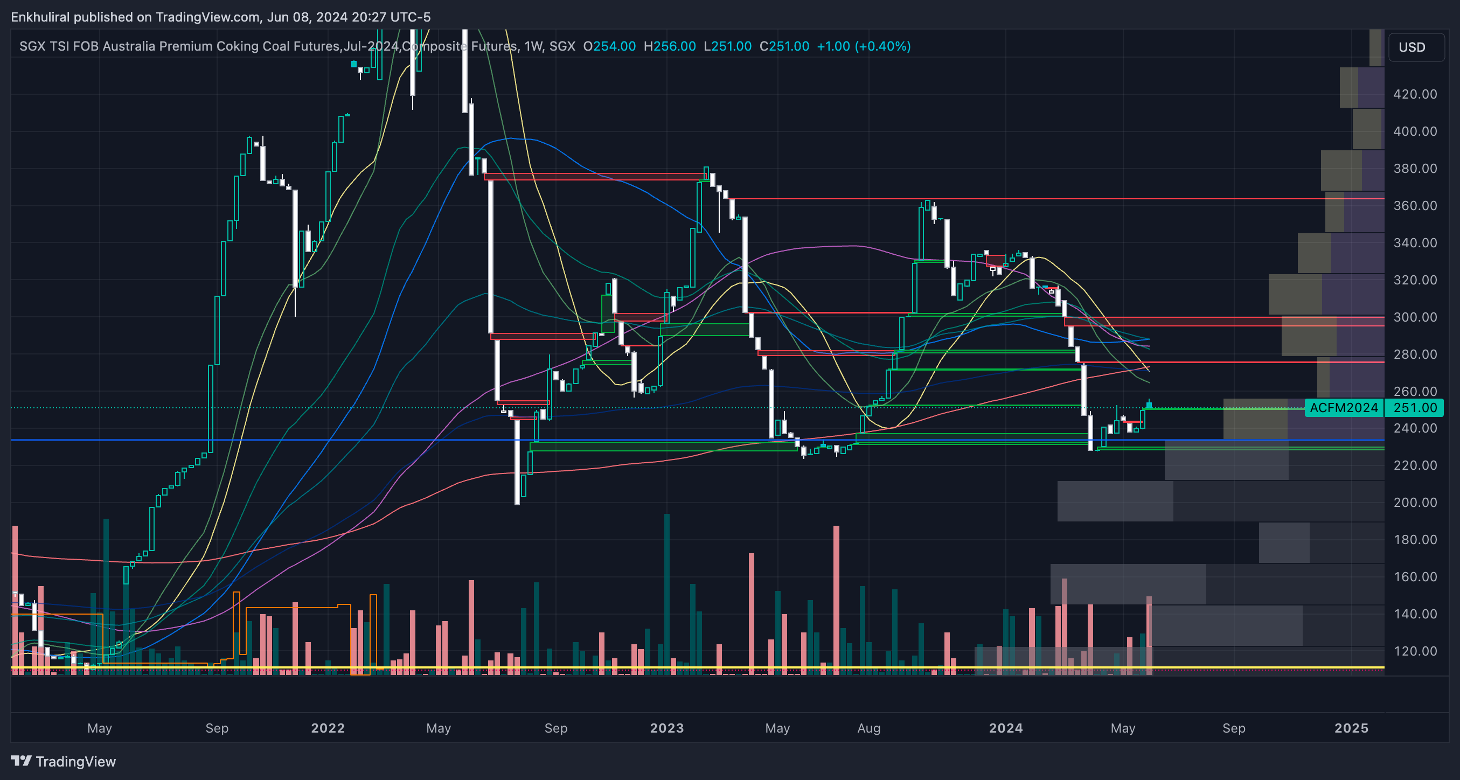The height and width of the screenshot is (780, 1460).
Task: Click the C251.00 close value in legend
Action: 784,46
